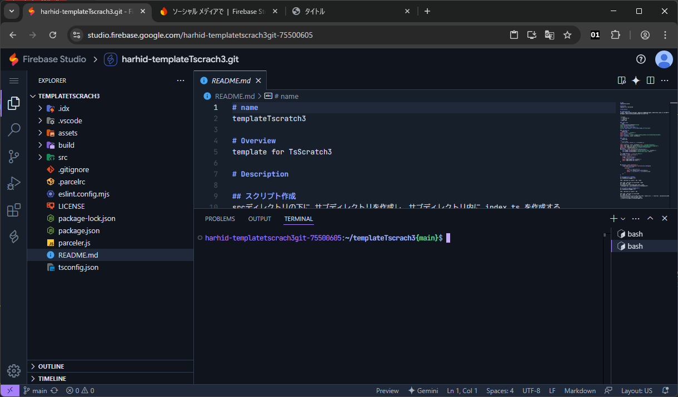
Task: Change the Markdown language mode
Action: (580, 390)
